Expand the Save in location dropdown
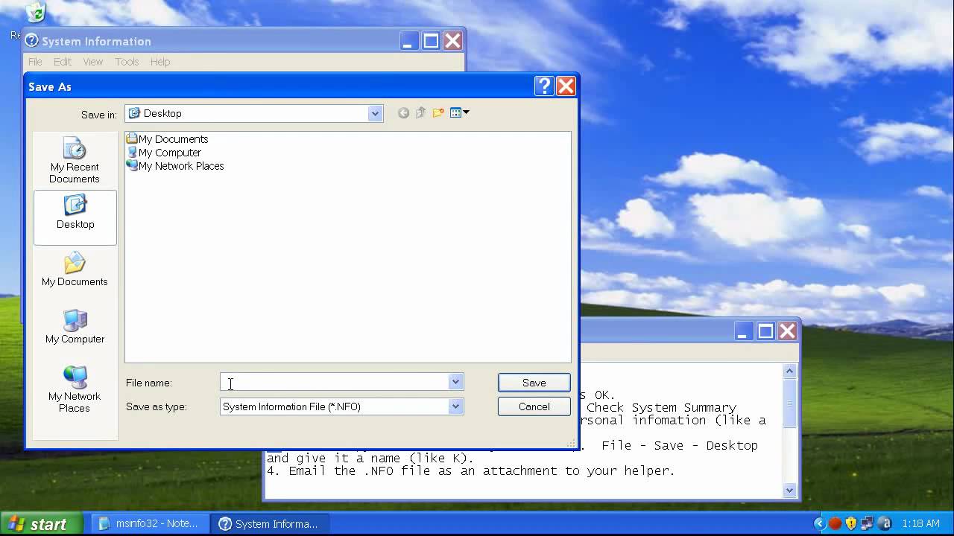 (375, 113)
